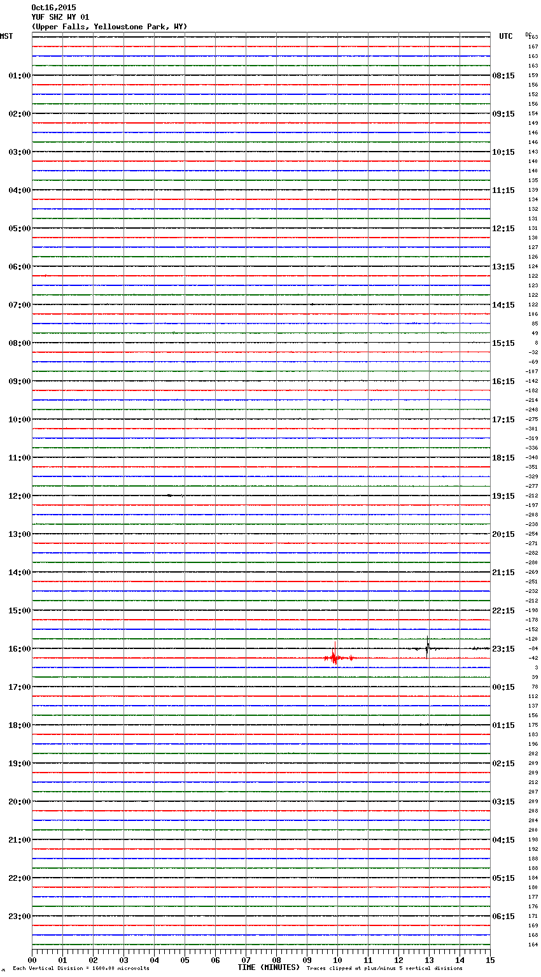
Task: Select the station code YUF SHZ WY 01
Action: [60, 17]
